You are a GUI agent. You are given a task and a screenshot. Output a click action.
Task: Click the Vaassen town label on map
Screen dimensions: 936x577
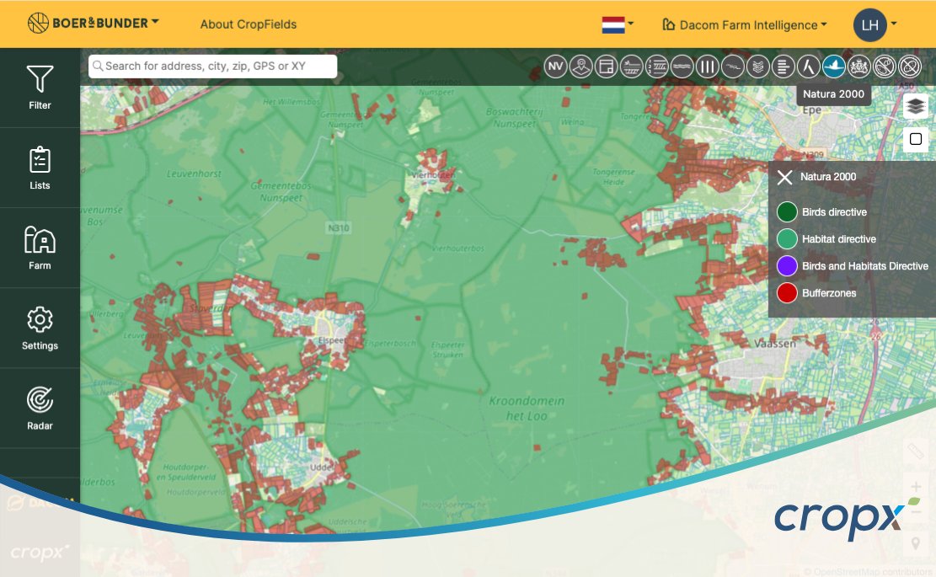point(775,344)
